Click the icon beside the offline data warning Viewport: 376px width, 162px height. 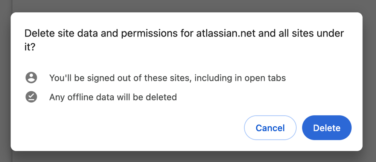tap(31, 97)
